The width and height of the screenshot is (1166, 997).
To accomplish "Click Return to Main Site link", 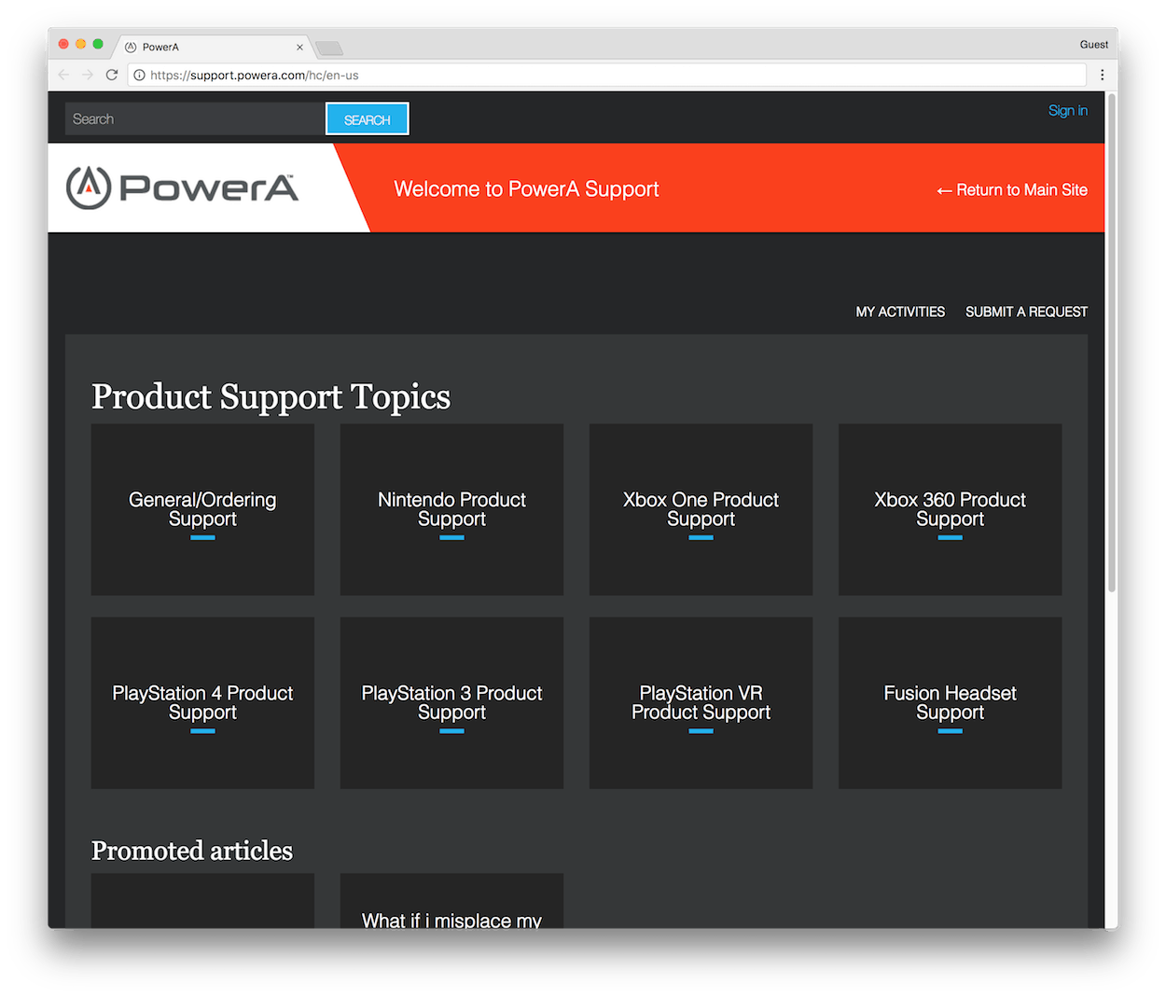I will tap(1012, 190).
